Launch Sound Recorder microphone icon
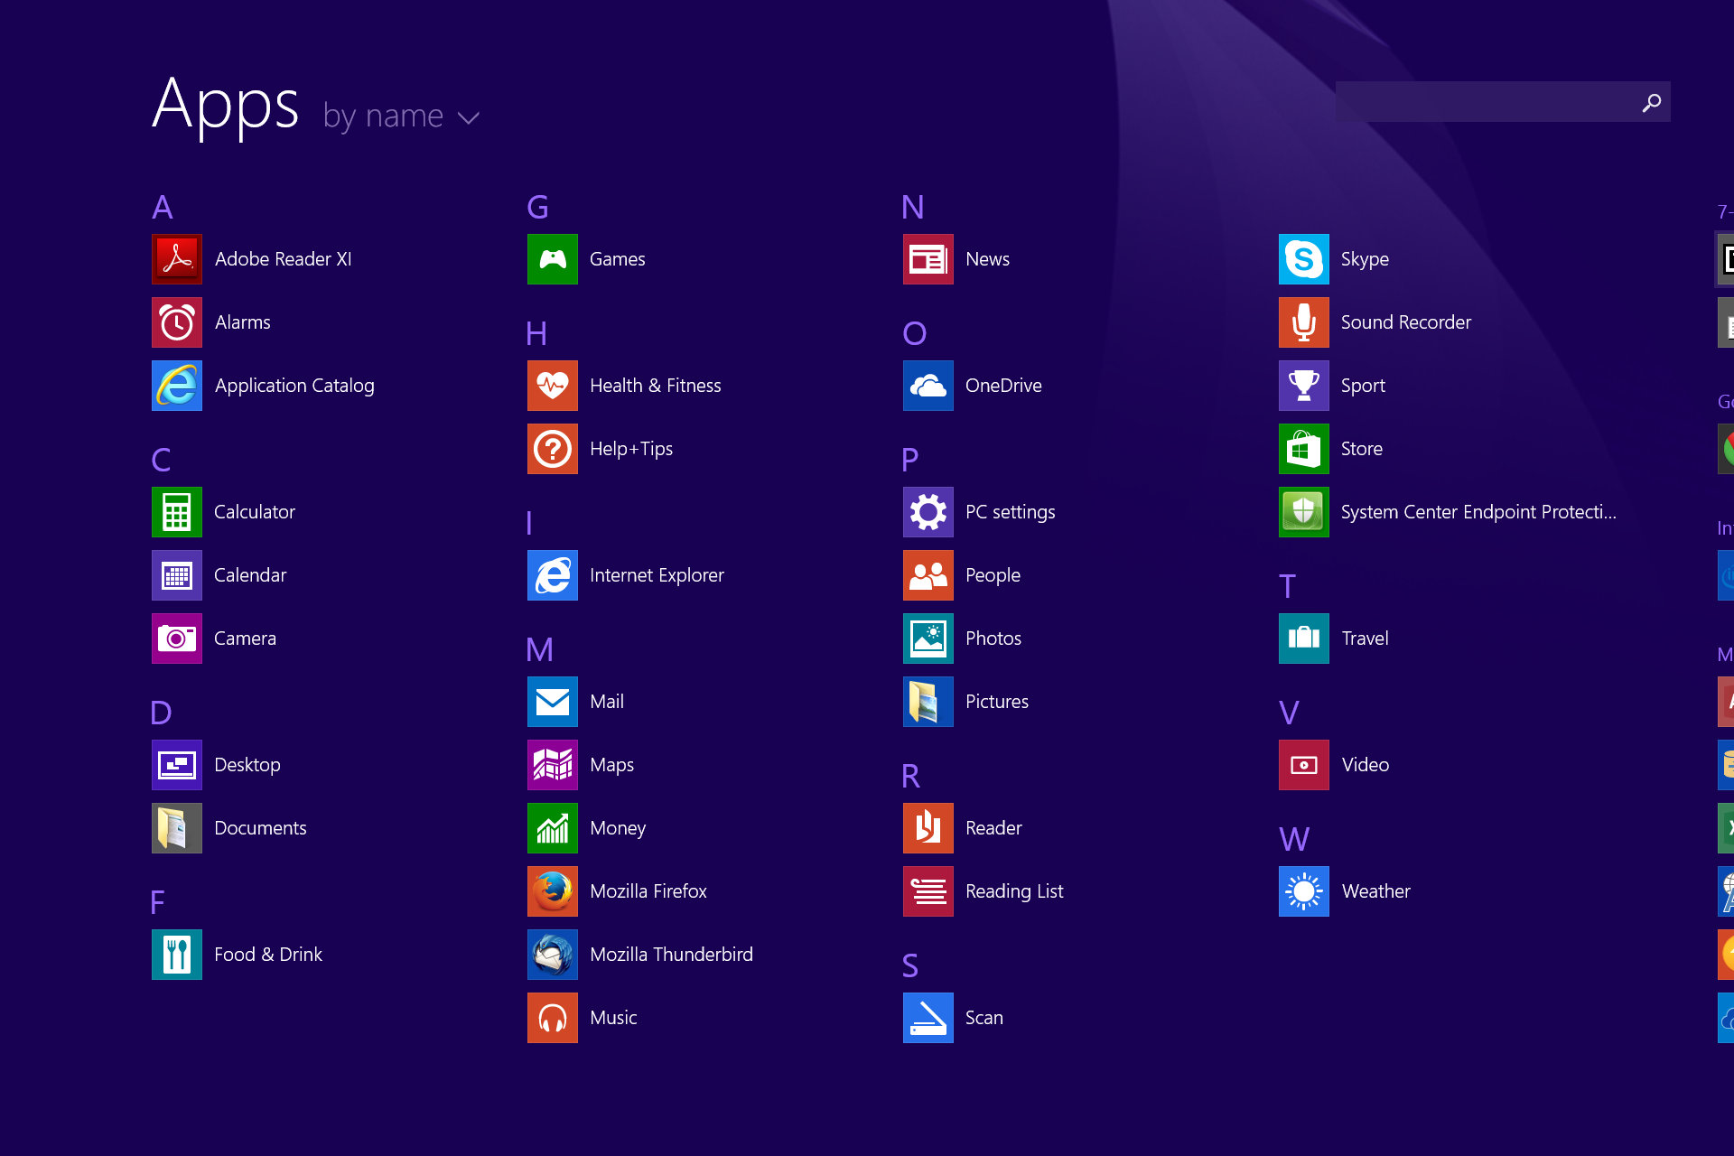The width and height of the screenshot is (1734, 1156). 1304,322
